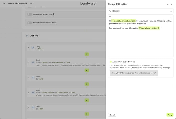Viewport: 176px width, 119px height.
Task: Expand the SMS panel to fullscreen
Action: [168, 4]
